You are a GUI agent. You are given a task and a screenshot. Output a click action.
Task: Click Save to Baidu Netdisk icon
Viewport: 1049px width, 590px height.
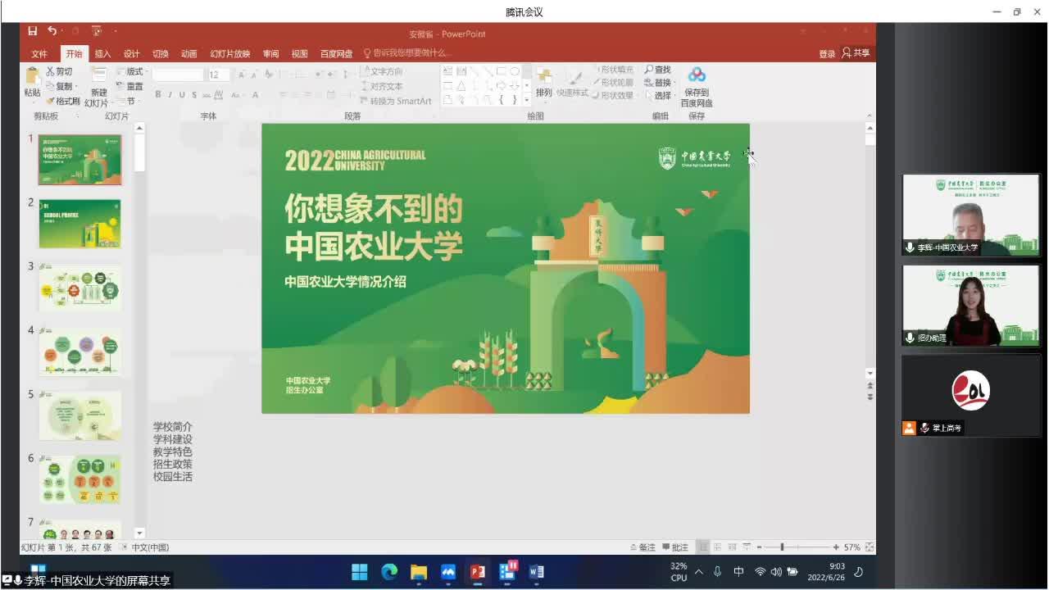point(697,75)
